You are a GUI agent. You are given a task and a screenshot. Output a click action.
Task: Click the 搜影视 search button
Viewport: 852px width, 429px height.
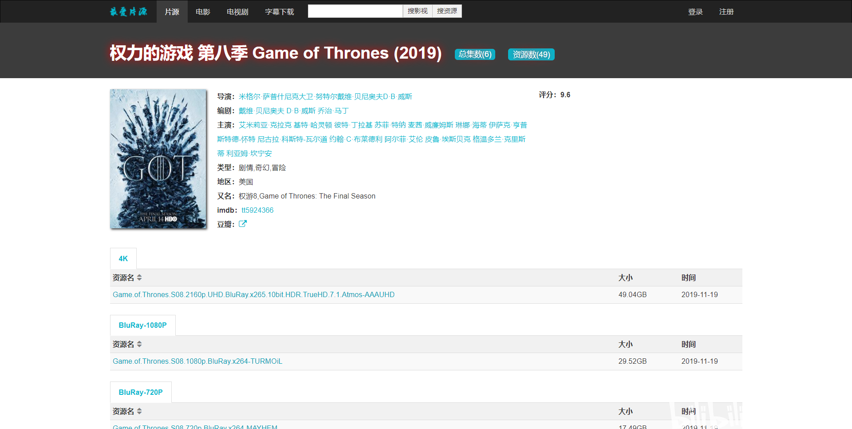(418, 11)
